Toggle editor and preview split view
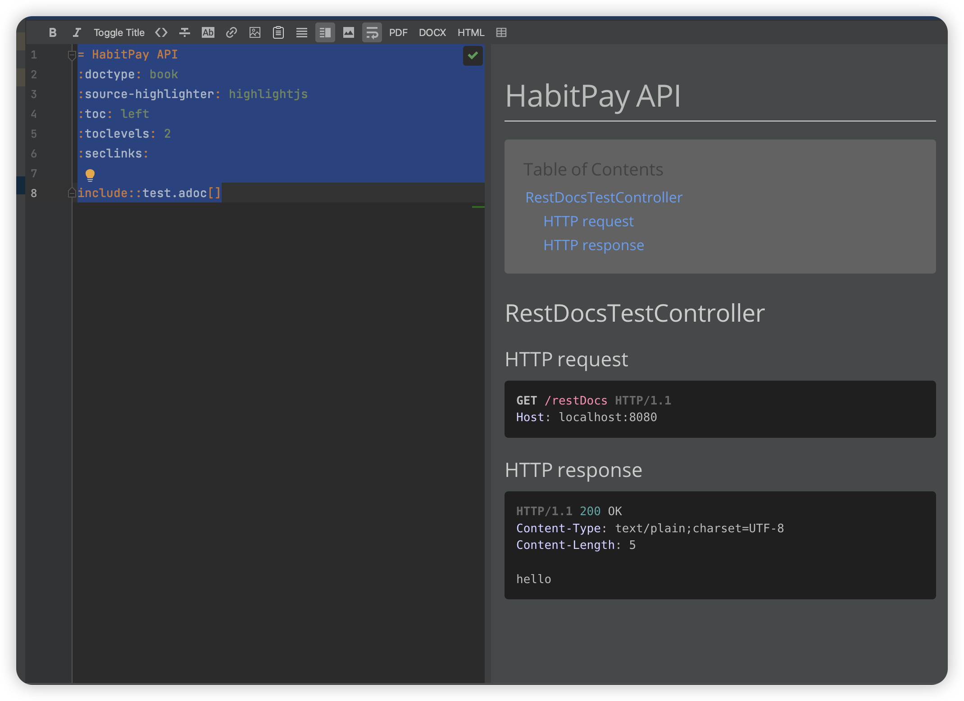Viewport: 964px width, 701px height. point(325,32)
